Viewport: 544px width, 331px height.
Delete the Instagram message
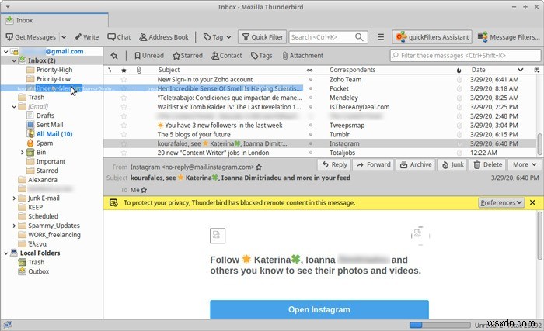[488, 165]
